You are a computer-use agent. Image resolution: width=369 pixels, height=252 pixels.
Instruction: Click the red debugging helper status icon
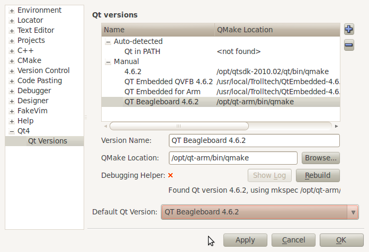[x=170, y=175]
